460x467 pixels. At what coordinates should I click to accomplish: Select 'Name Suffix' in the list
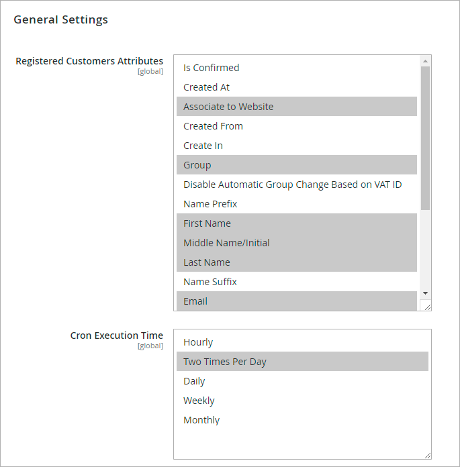click(210, 282)
